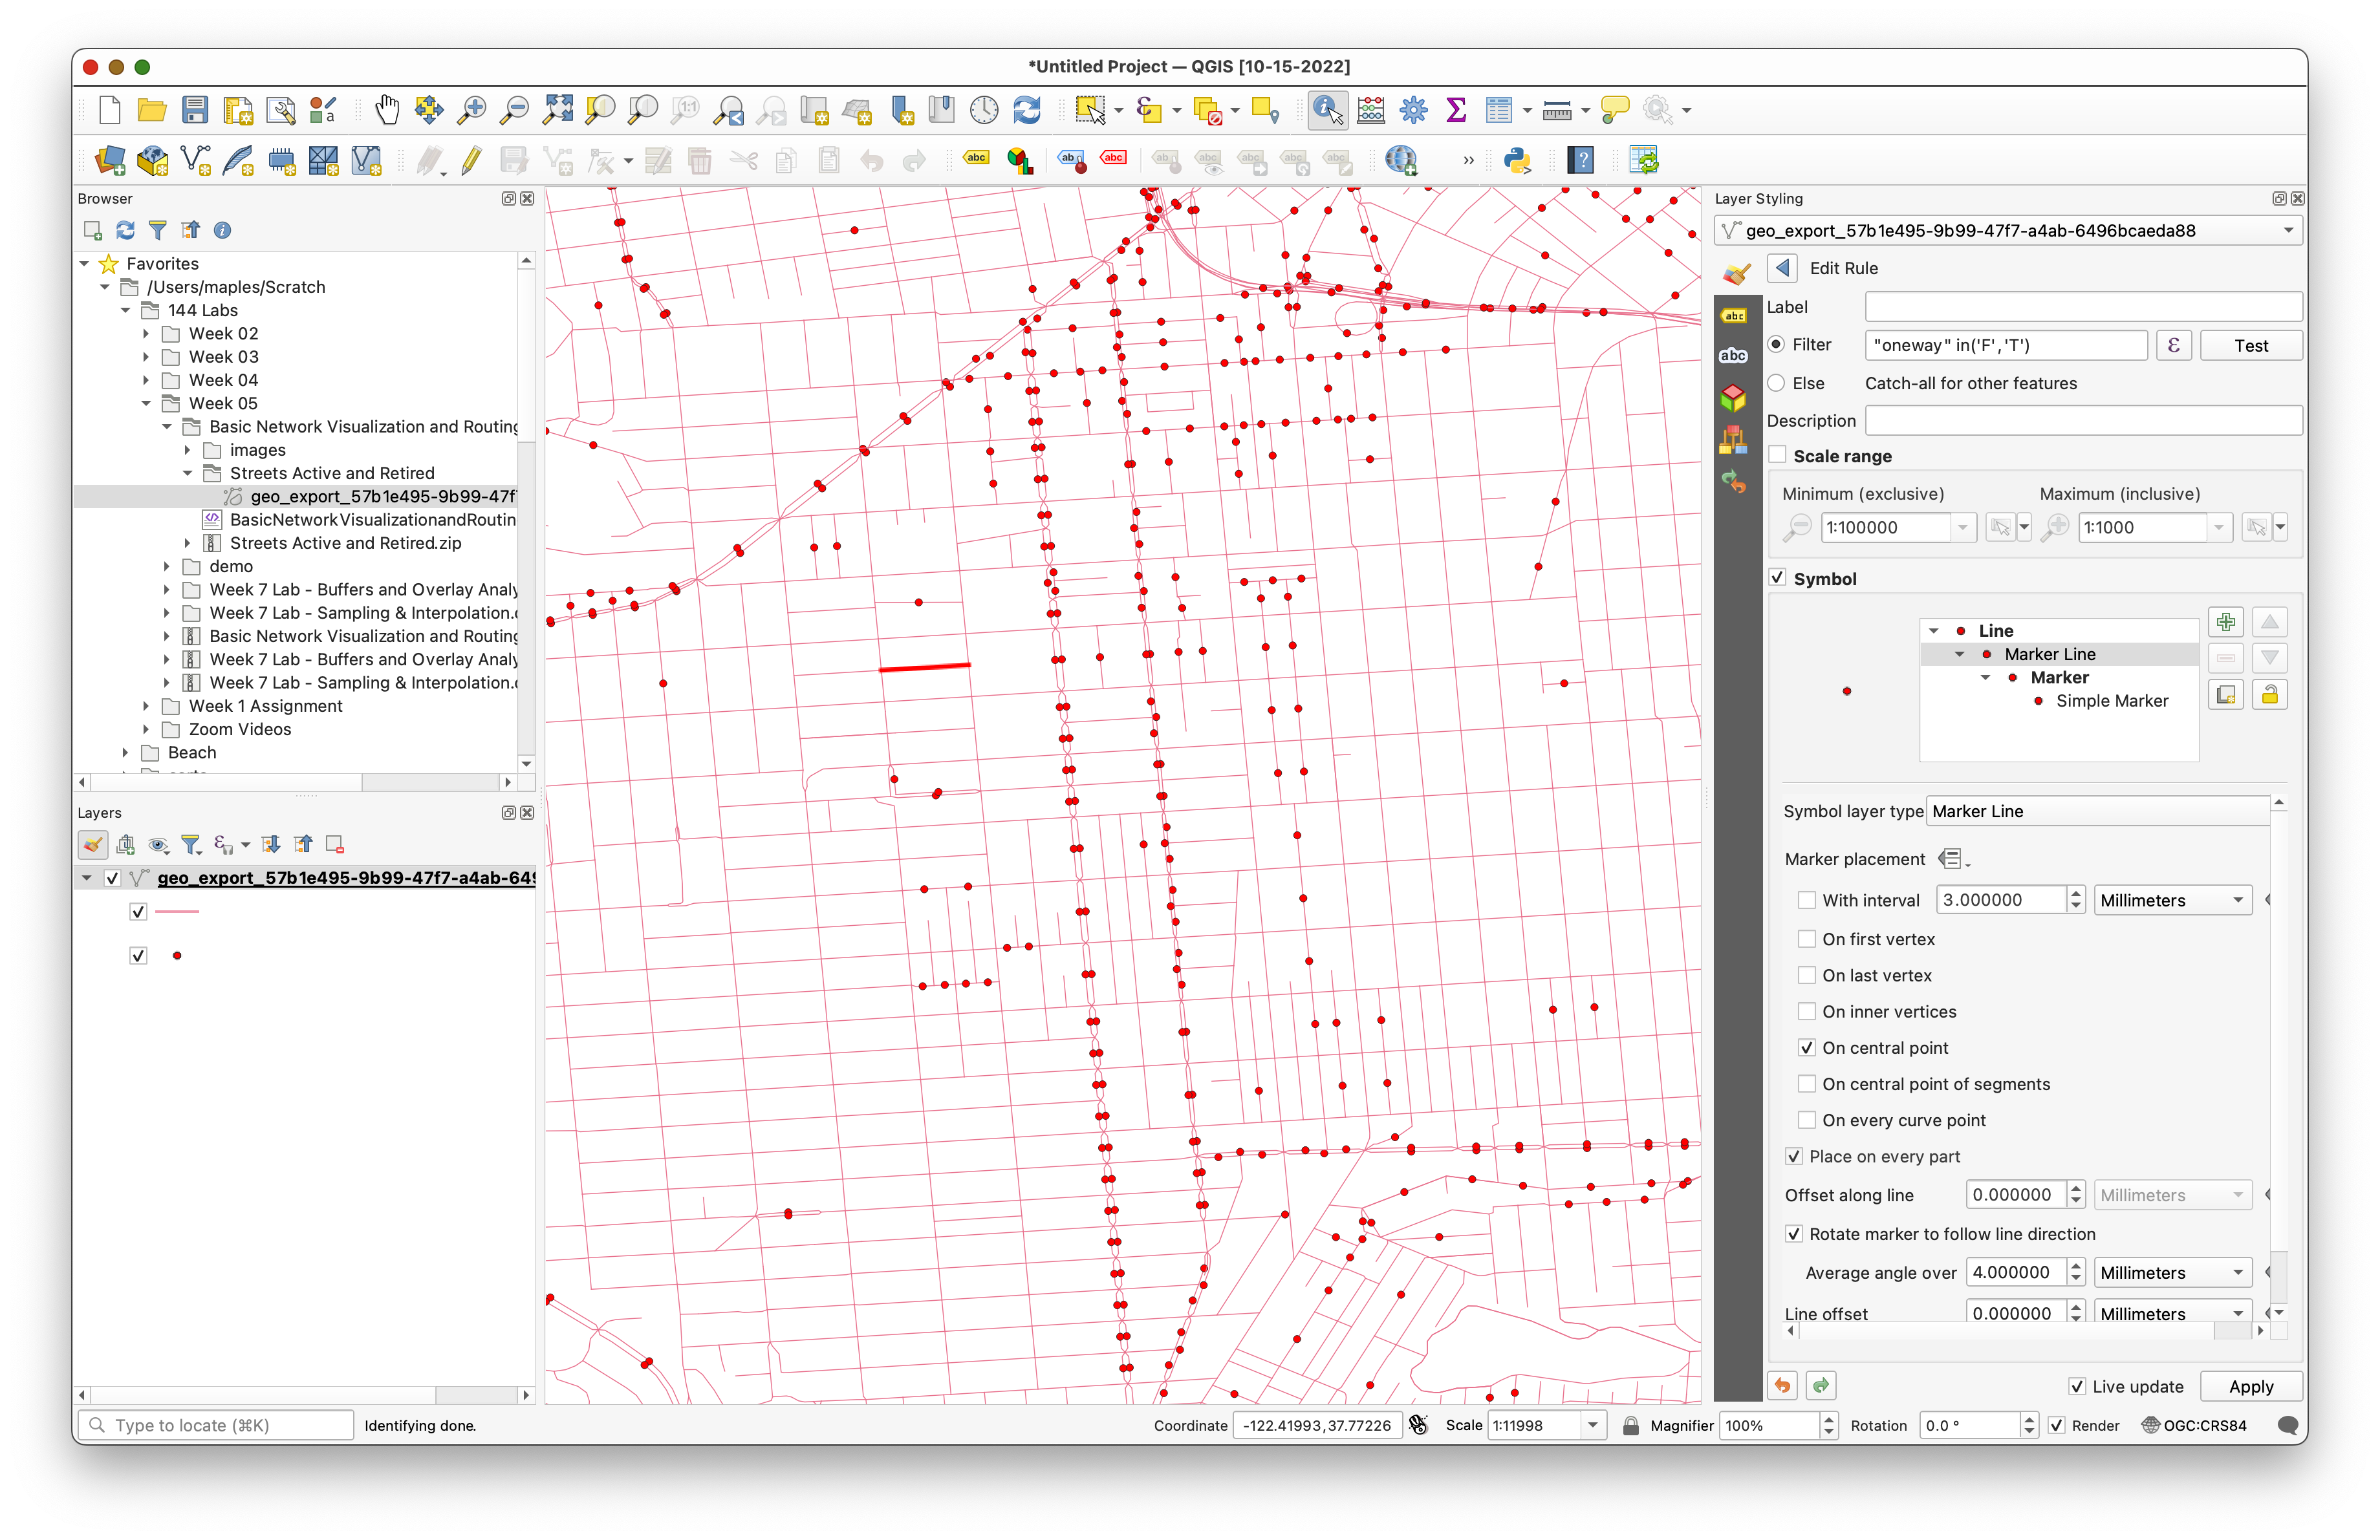The width and height of the screenshot is (2380, 1540).
Task: Select Simple Marker in symbol tree
Action: click(2111, 701)
